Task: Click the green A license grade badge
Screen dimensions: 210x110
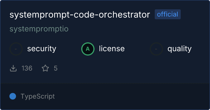Action: tap(88, 49)
